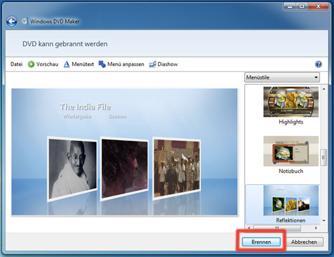Click scroll up arrow in style list
This screenshot has width=334, height=257.
324,89
